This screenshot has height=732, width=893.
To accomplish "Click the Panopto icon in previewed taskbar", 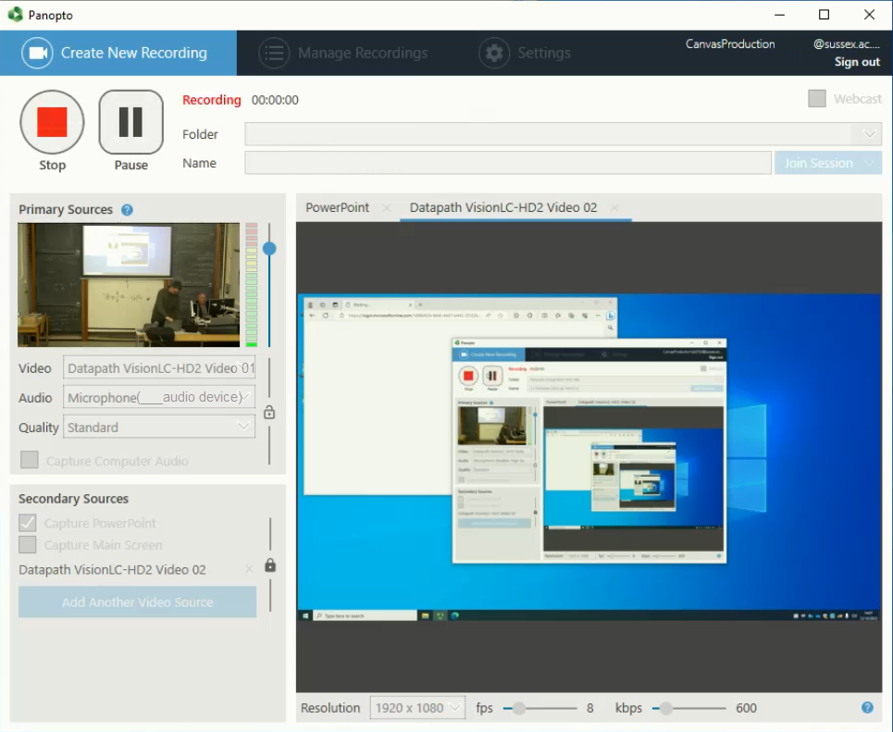I will coord(440,615).
